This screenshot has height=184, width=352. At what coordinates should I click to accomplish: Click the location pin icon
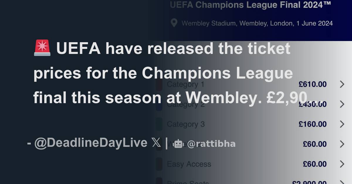coord(174,23)
